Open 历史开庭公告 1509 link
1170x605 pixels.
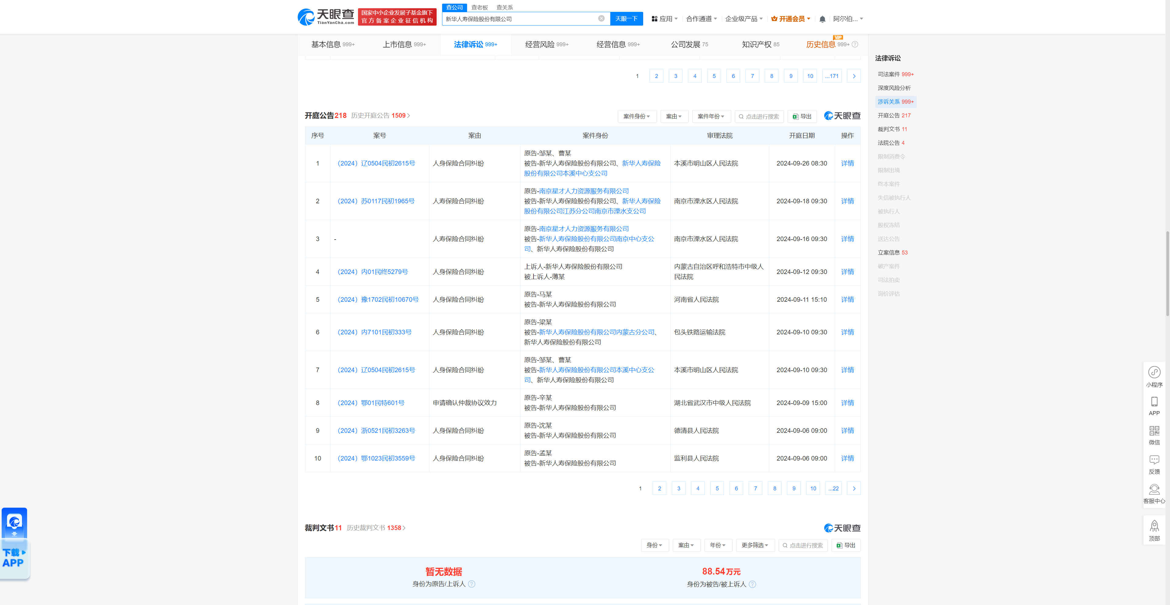pyautogui.click(x=380, y=116)
